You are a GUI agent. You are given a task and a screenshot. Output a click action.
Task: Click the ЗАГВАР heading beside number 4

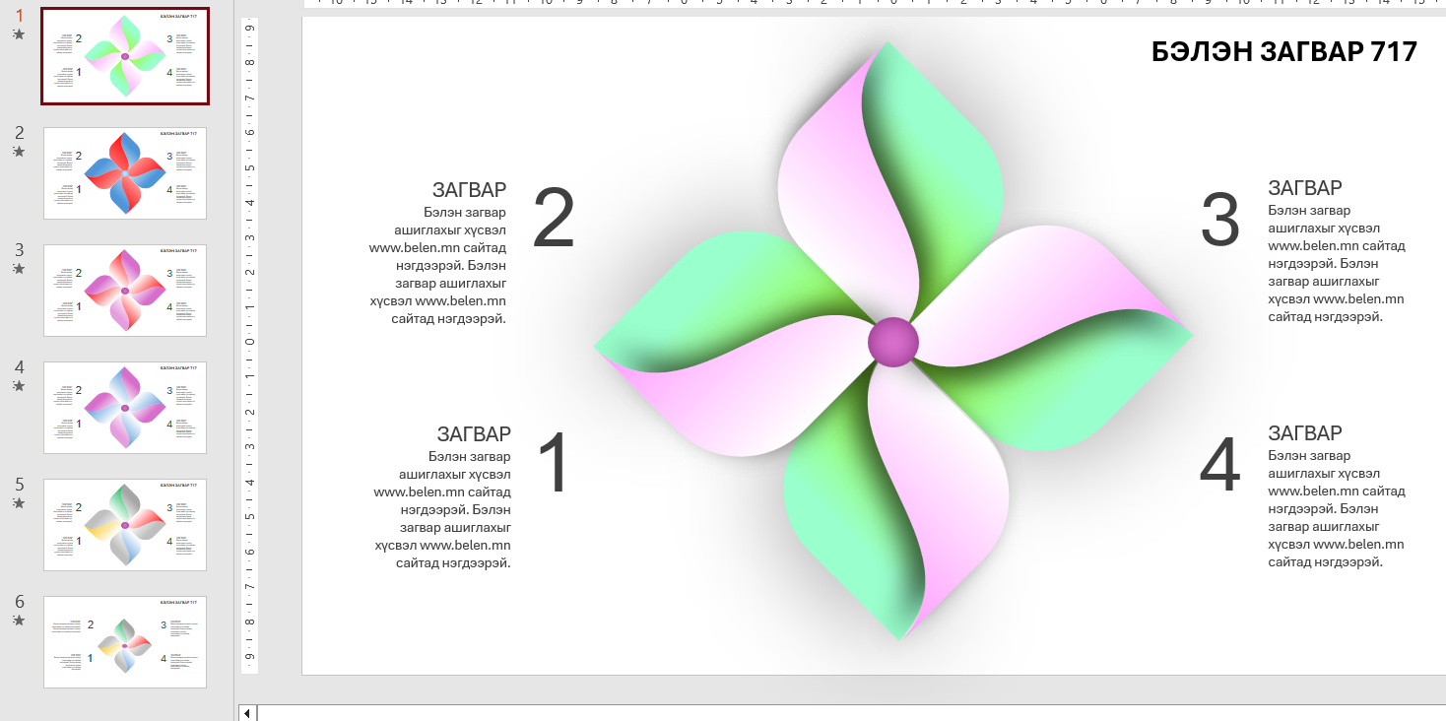[1304, 433]
